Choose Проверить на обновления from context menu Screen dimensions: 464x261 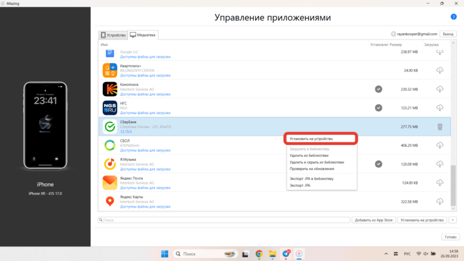coord(312,169)
